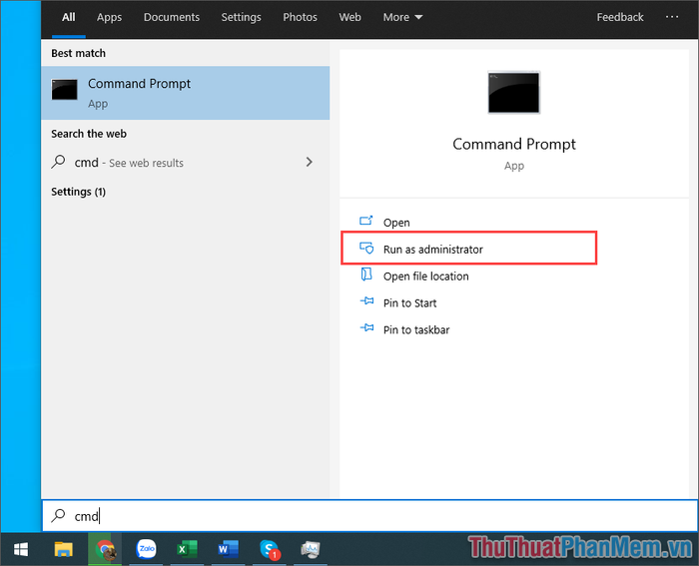Select the Command Prompt best match result
Viewport: 699px width, 566px height.
point(186,93)
